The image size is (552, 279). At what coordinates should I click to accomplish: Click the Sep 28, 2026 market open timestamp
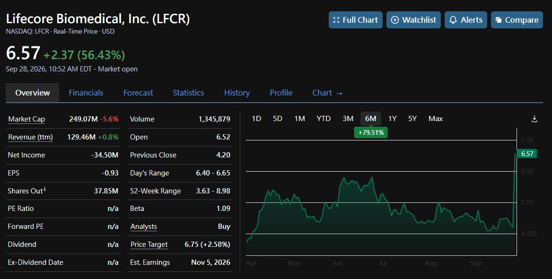tap(72, 69)
